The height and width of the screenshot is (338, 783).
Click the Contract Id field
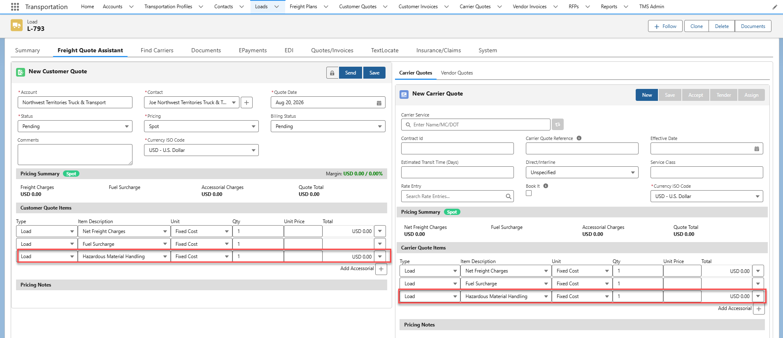[458, 149]
